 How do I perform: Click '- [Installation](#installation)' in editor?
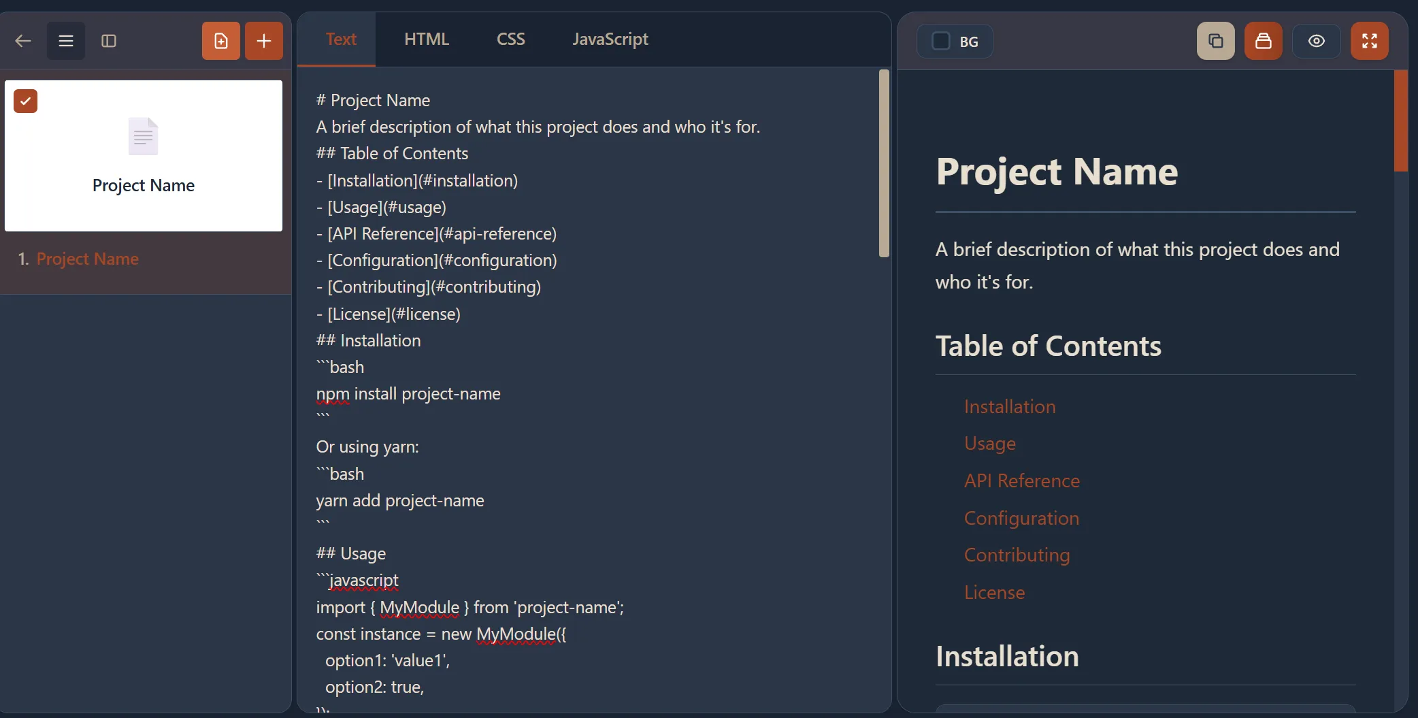point(417,180)
